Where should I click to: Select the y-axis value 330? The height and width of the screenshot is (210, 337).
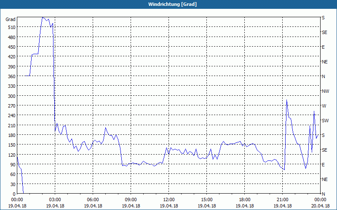11,86
